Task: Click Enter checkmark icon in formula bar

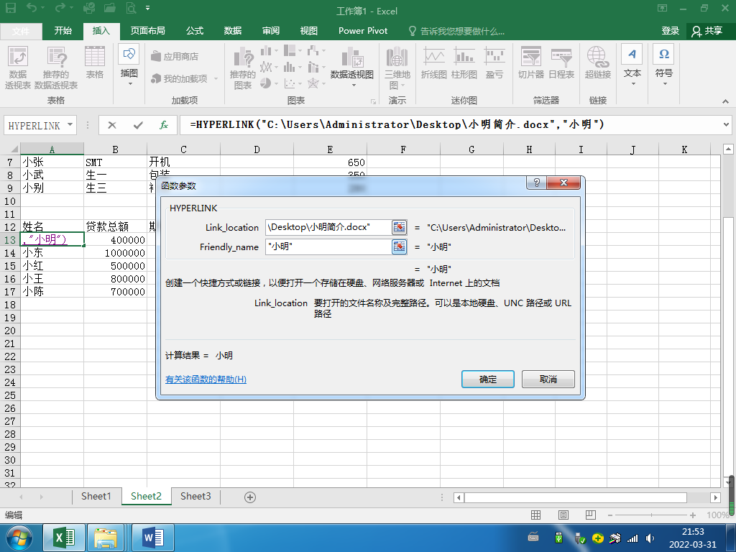Action: [x=138, y=125]
